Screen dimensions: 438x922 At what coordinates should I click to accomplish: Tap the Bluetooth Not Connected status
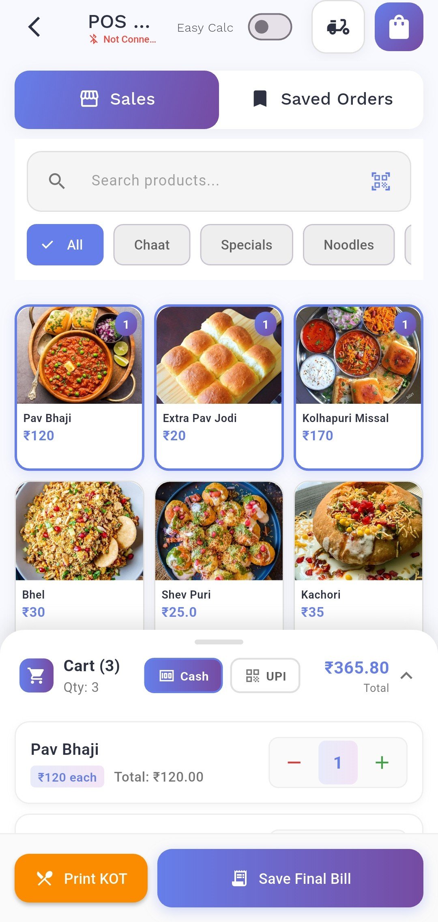123,39
